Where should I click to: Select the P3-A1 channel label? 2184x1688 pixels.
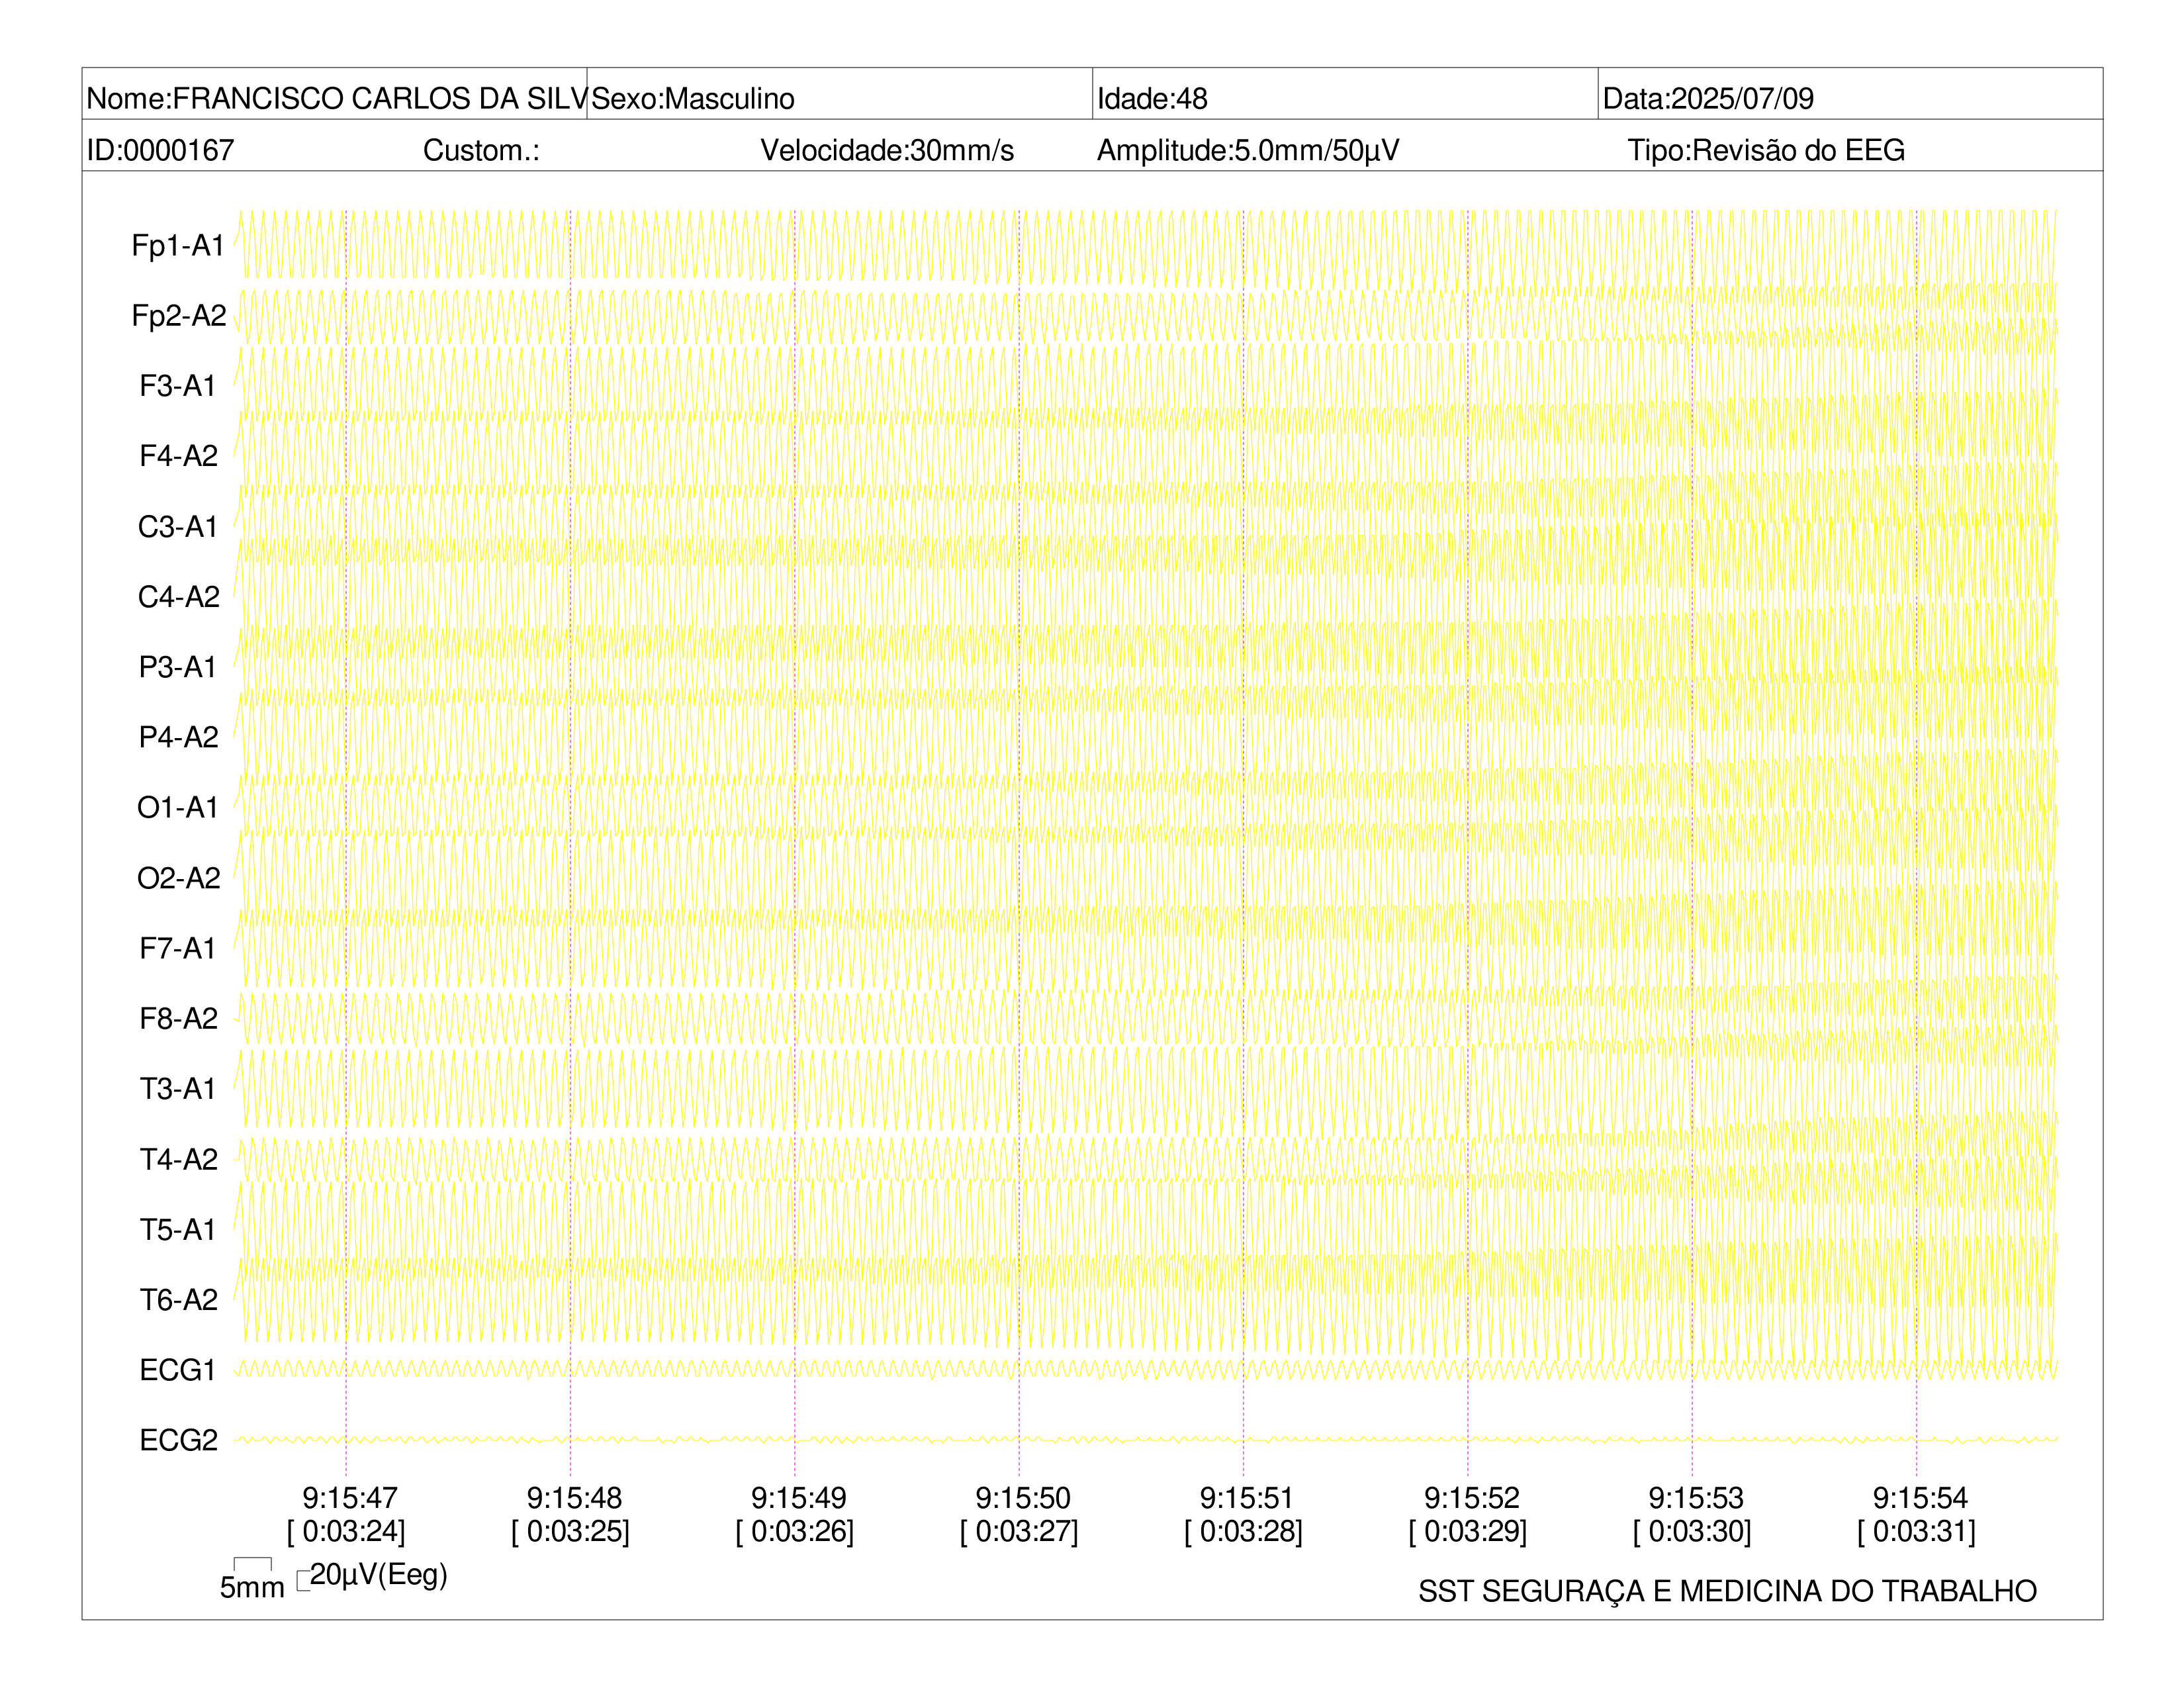coord(178,667)
